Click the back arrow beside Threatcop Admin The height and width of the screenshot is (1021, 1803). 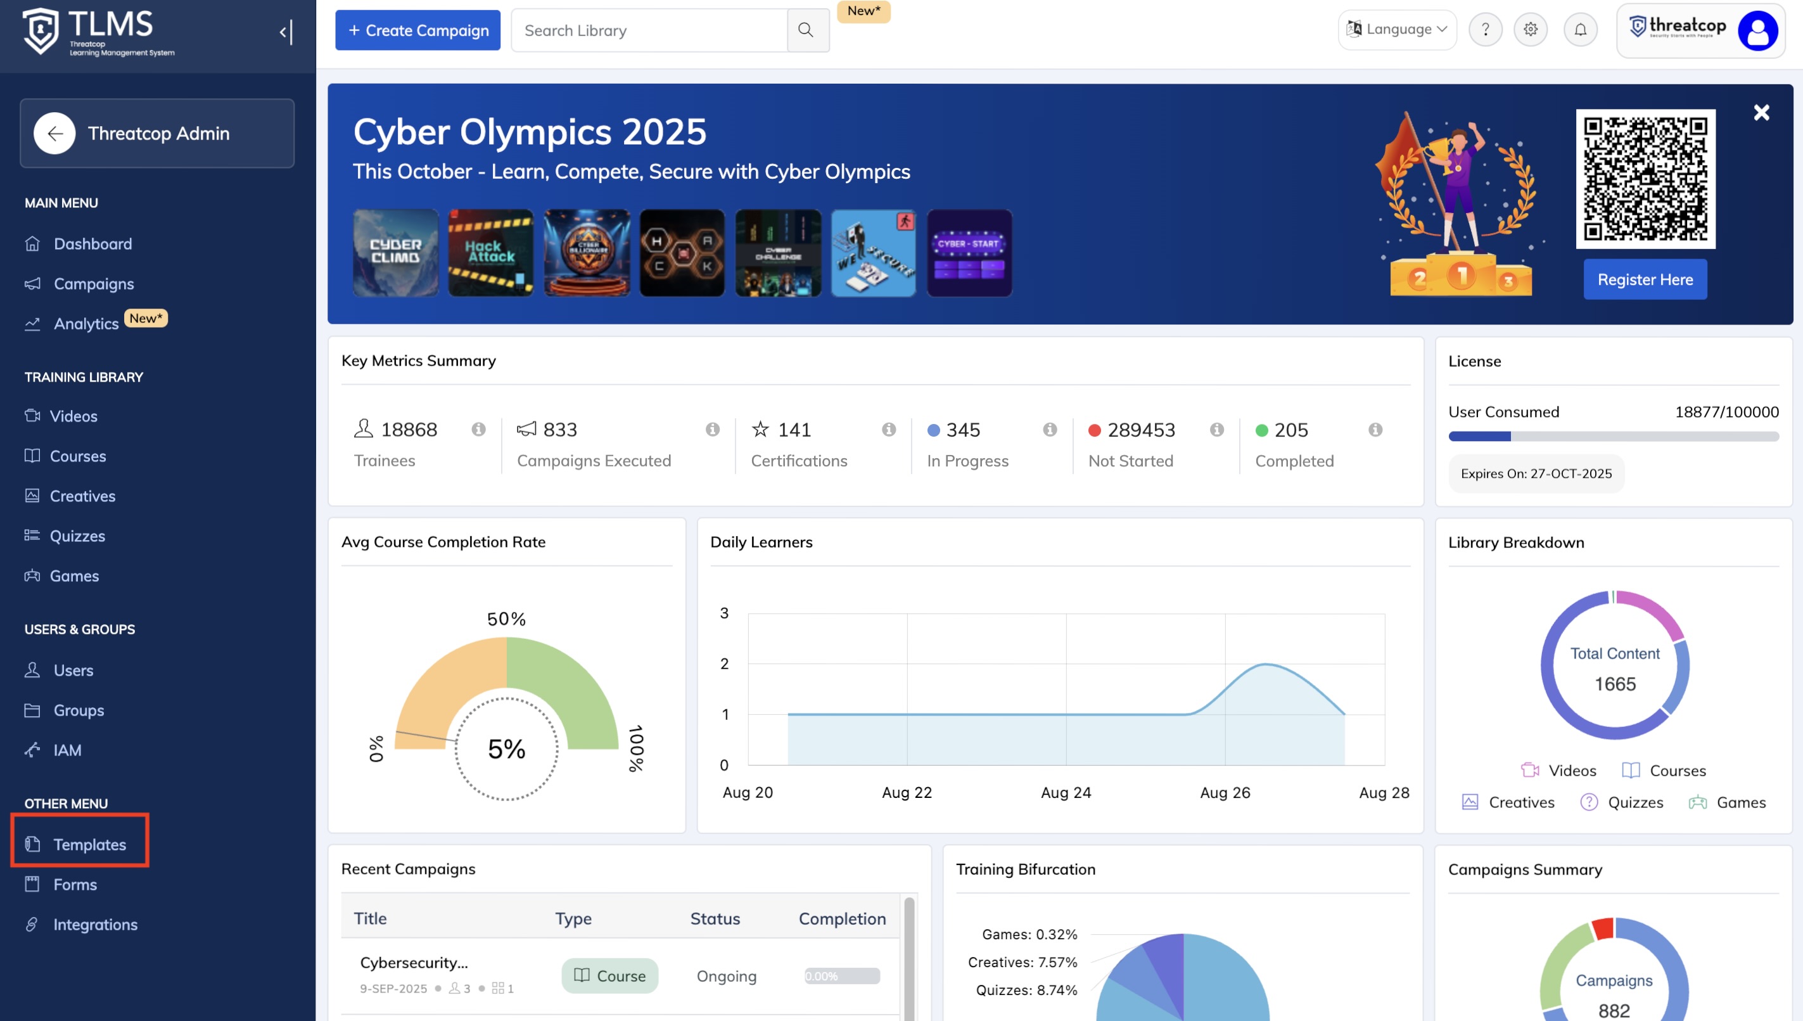pos(54,133)
